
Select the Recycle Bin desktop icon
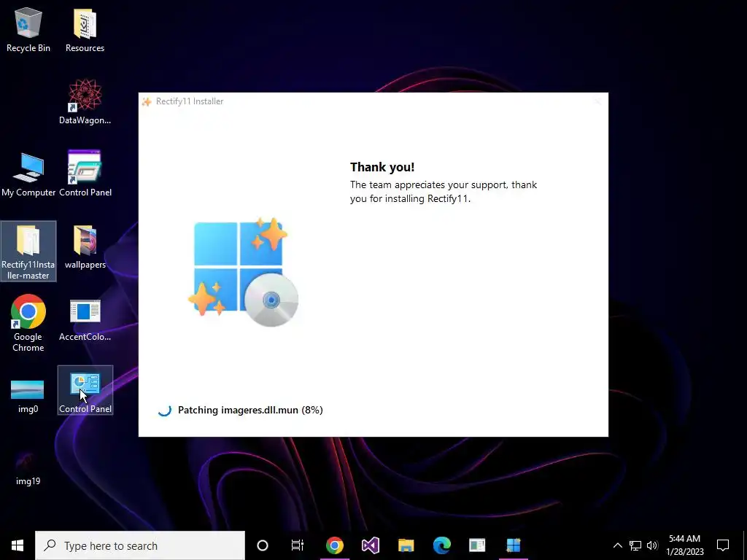pyautogui.click(x=28, y=29)
